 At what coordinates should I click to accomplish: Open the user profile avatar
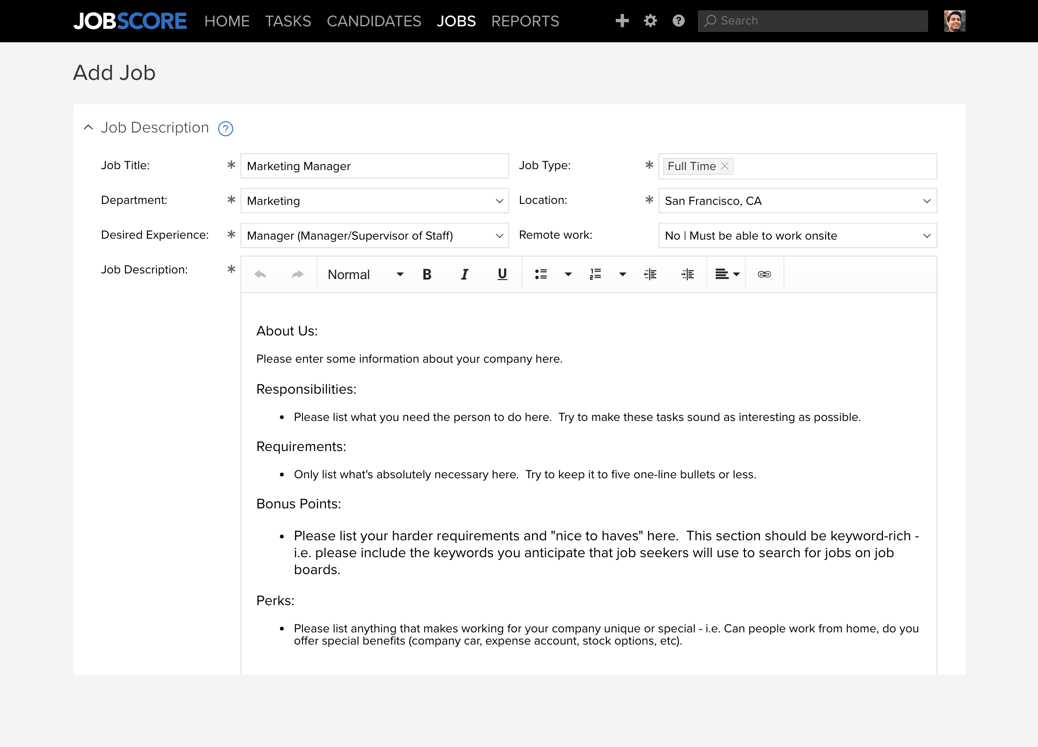pyautogui.click(x=954, y=21)
